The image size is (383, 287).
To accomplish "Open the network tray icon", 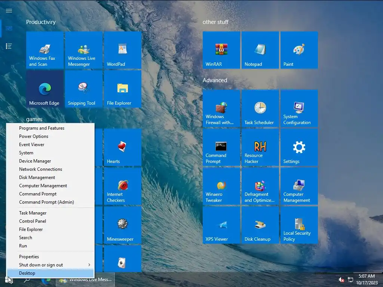I will 350,280.
